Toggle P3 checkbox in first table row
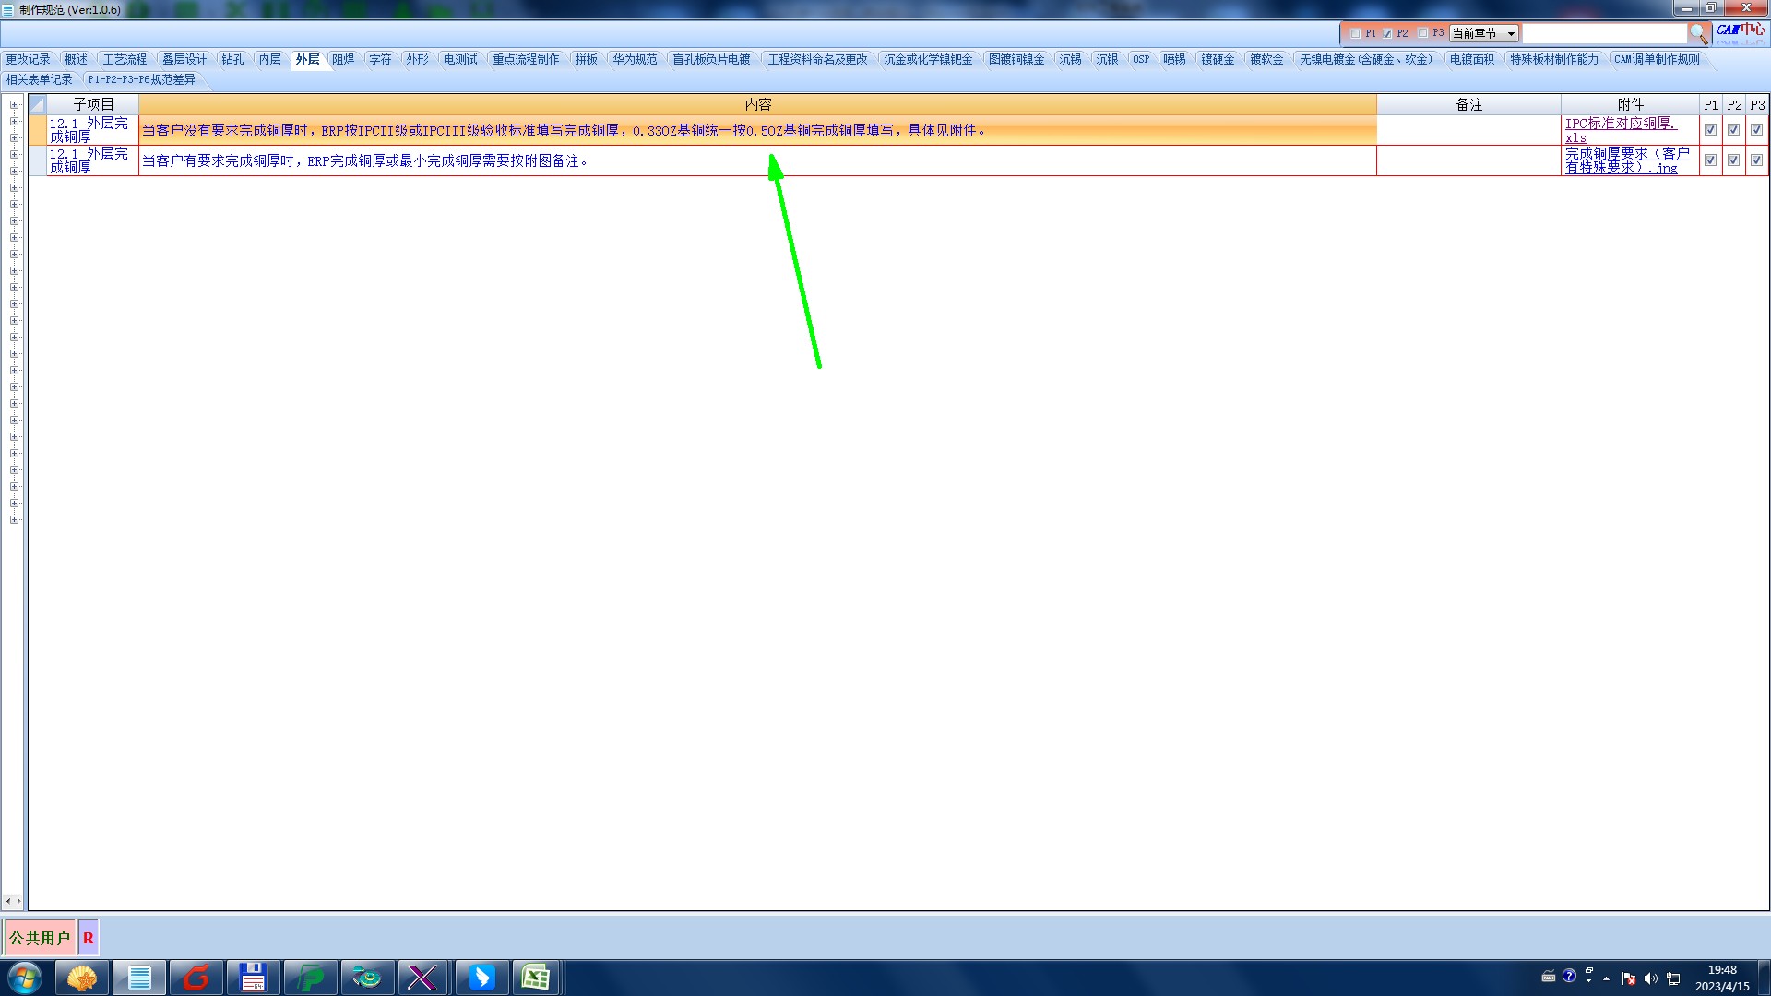 click(1756, 130)
